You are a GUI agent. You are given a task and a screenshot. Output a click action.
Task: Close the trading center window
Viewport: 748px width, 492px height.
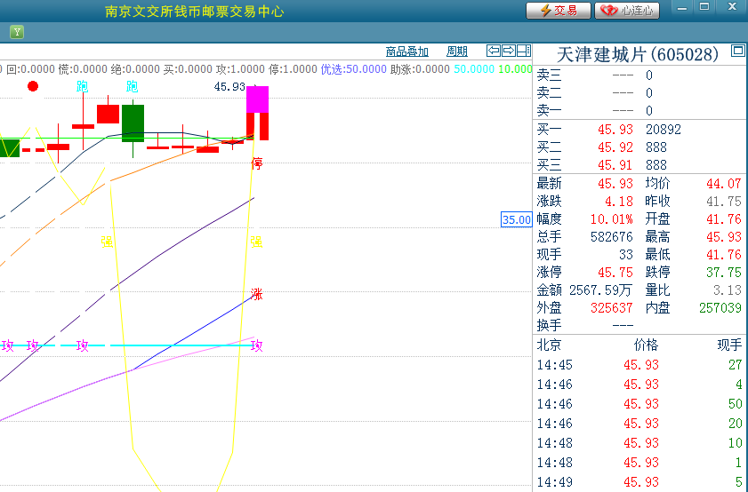[x=732, y=7]
